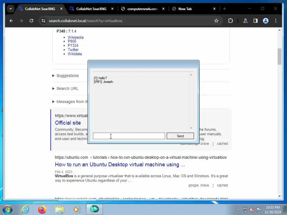287x215 pixels.
Task: Open a new browser tab with plus button
Action: 224,9
